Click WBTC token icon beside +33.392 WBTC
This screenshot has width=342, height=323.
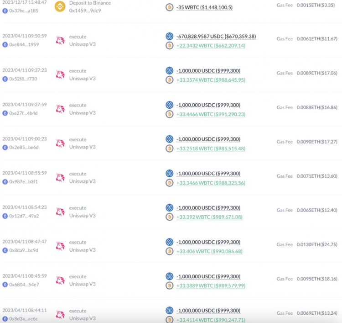tap(170, 217)
